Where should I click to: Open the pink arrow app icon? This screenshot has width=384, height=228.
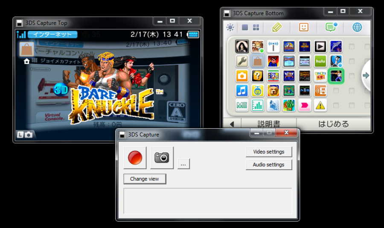pos(305,105)
